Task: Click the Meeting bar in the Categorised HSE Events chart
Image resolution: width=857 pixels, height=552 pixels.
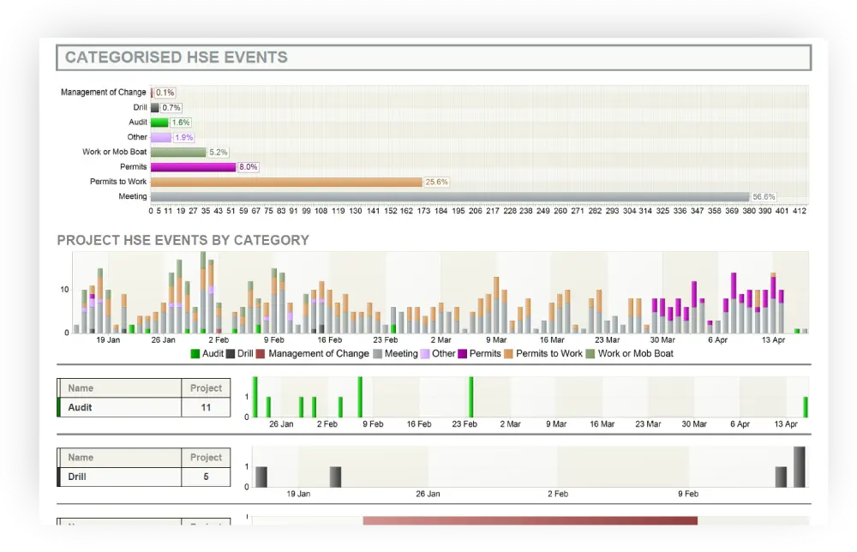Action: [450, 197]
